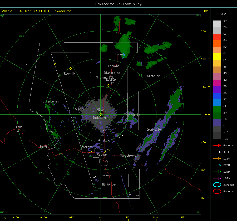This screenshot has width=237, height=221.
Task: Click the cyan 27ZW arrow icon
Action: (x=217, y=165)
